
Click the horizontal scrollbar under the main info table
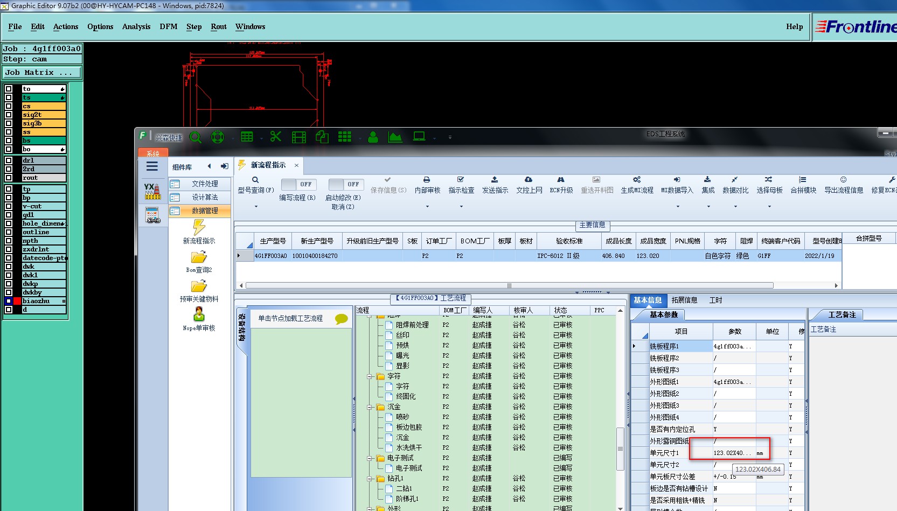(x=509, y=285)
